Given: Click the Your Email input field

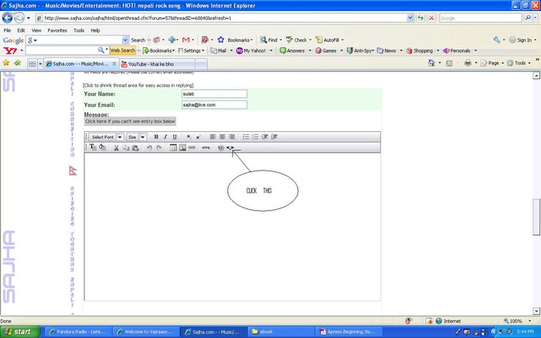Looking at the screenshot, I should 213,103.
